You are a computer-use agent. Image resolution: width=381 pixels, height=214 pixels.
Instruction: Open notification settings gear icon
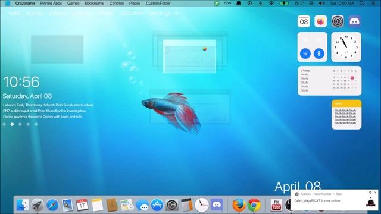click(370, 193)
